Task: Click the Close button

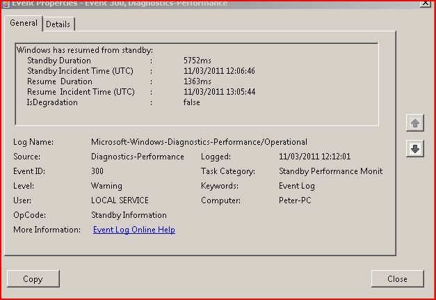Action: 397,279
